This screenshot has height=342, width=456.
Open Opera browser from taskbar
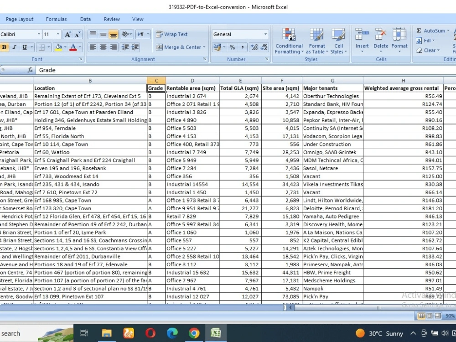point(150,333)
